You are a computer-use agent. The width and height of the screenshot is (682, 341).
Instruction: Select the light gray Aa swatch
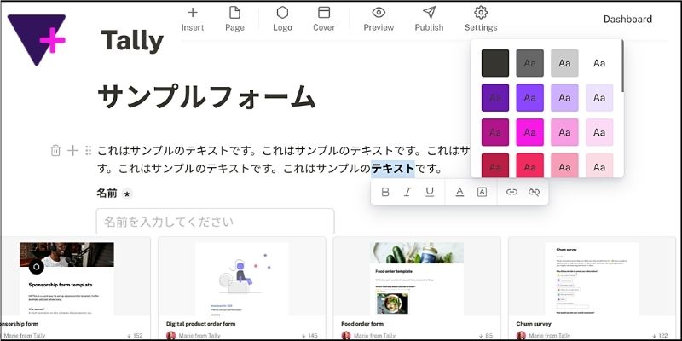[564, 63]
